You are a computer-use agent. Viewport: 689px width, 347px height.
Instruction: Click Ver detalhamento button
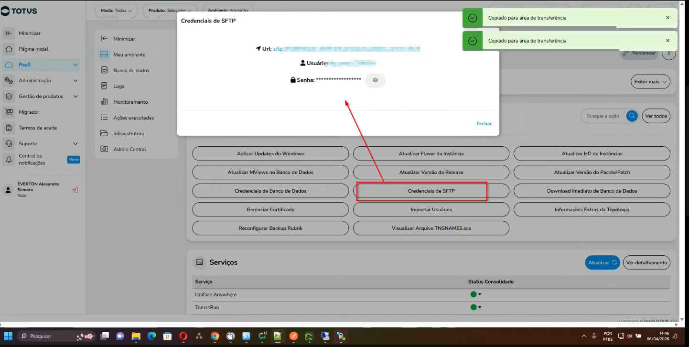(x=646, y=262)
